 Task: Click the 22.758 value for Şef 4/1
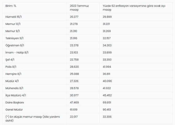coord(75,60)
